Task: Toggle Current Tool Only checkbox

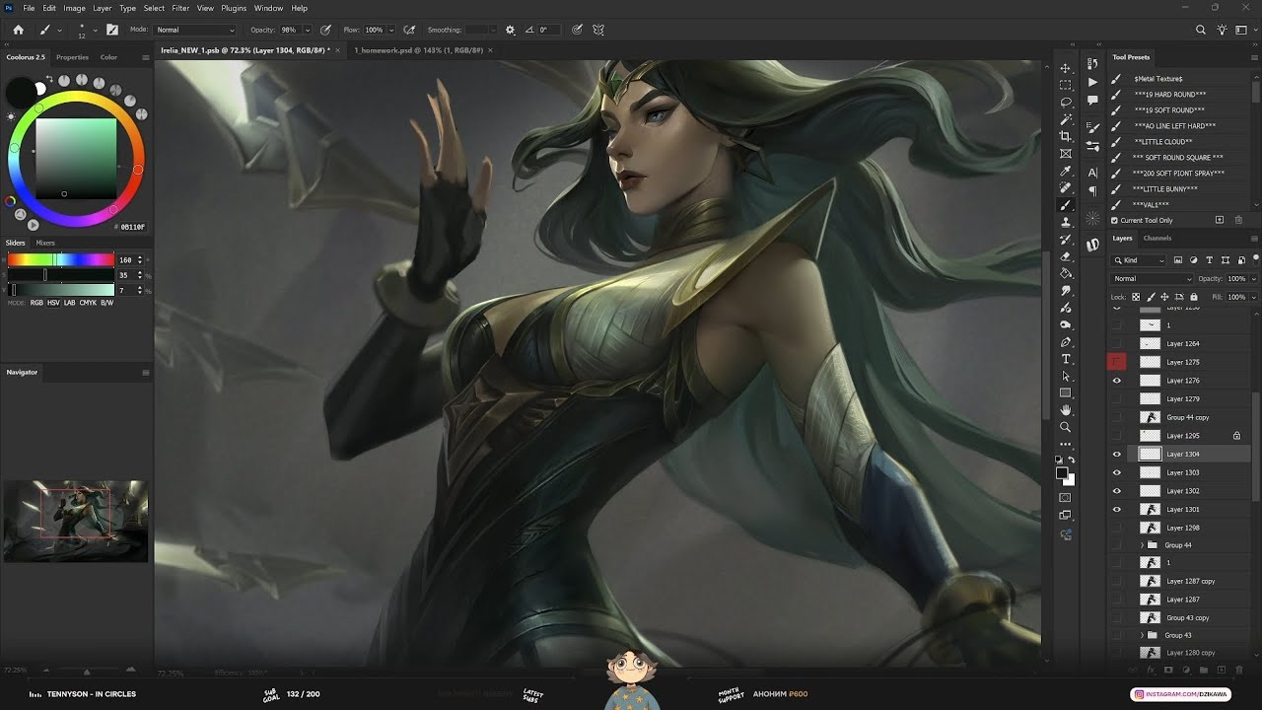Action: tap(1114, 220)
